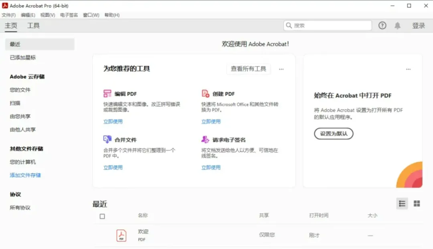Sort by the 打开时间 column header
This screenshot has height=249, width=433.
(x=319, y=215)
